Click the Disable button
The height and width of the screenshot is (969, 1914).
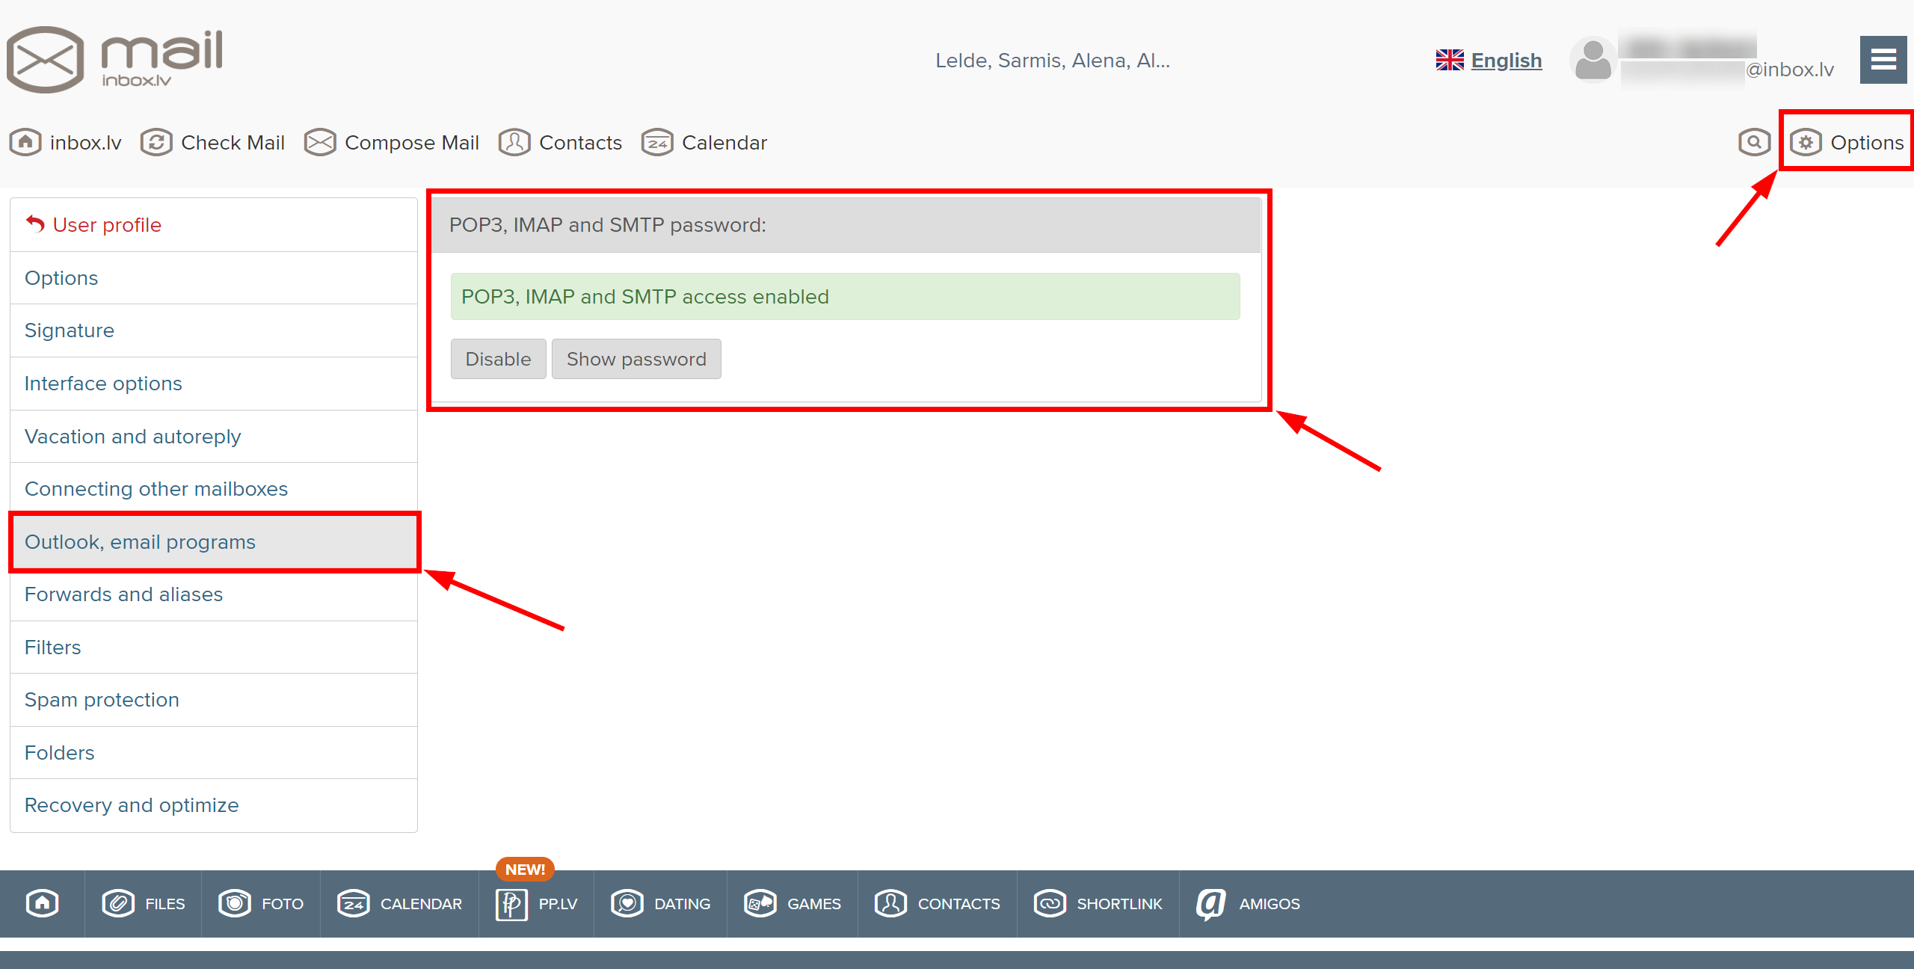pos(499,359)
